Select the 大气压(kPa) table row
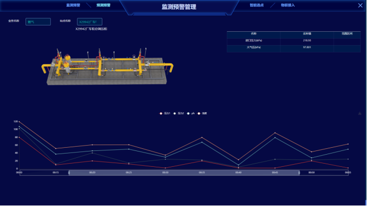This screenshot has width=367, height=206. click(x=293, y=47)
